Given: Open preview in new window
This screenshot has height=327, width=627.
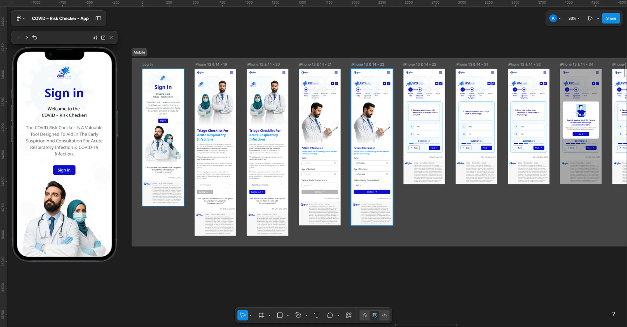Looking at the screenshot, I should 103,38.
